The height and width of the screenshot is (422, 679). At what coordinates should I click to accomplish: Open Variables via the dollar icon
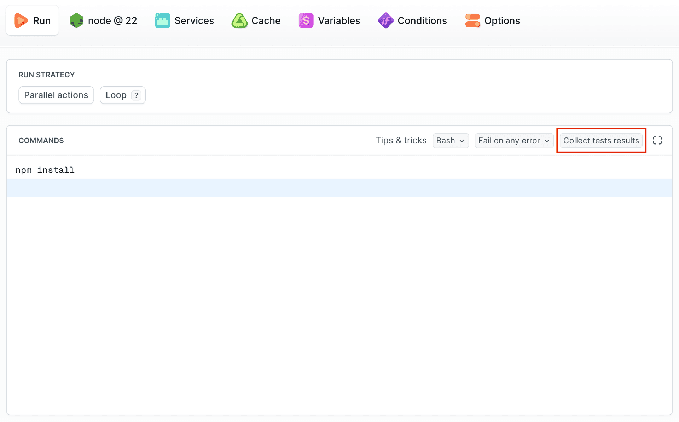[x=306, y=20]
